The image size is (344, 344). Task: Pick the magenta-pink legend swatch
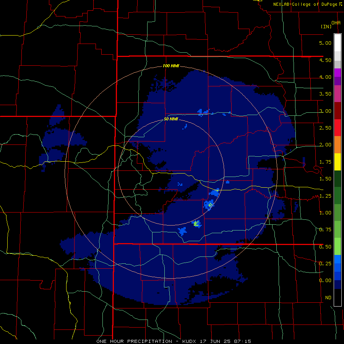[338, 94]
